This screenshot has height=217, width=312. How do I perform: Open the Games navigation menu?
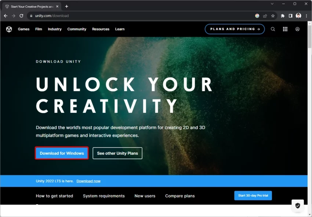pos(24,29)
